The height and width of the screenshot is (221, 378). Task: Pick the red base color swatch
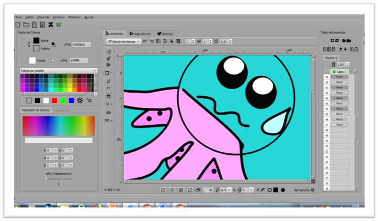(54, 100)
